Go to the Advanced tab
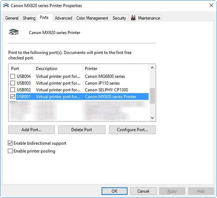 coord(63,18)
